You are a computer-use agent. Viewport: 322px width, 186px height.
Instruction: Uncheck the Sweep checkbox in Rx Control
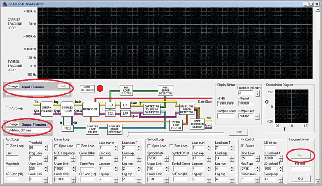point(243,146)
